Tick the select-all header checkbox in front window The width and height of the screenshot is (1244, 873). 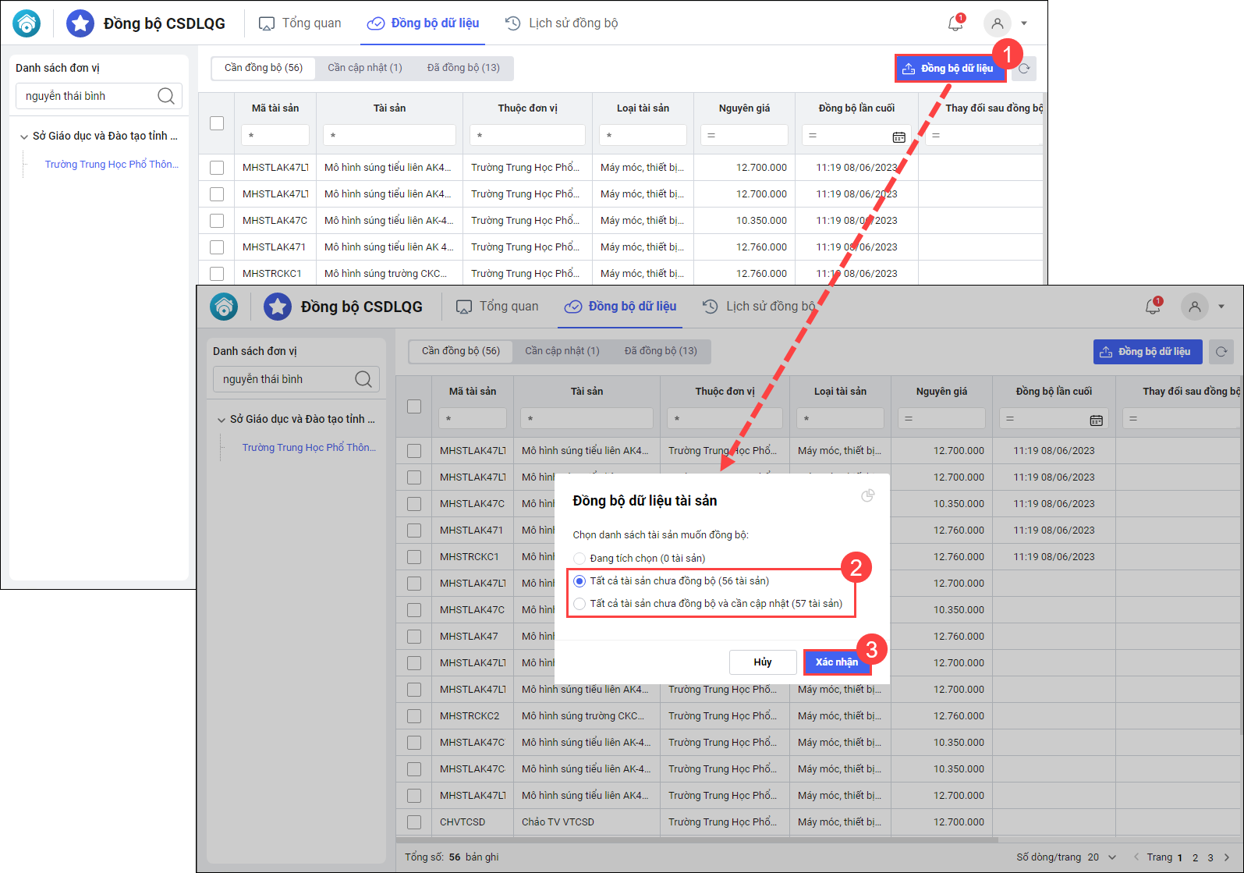pos(414,406)
